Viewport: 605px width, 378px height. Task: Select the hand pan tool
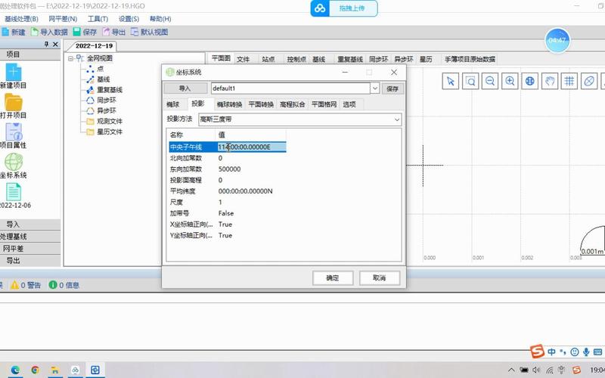[550, 81]
